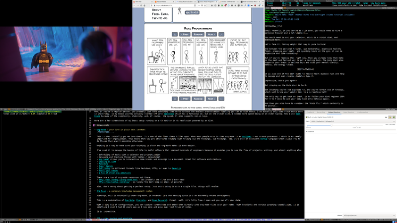The image size is (397, 223).
Task: Follow the Roam Research link in Emacs
Action: click(x=160, y=200)
